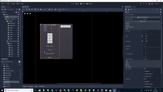Switch to 3D workspace
Image resolution: width=163 pixels, height=92 pixels.
point(77,4)
